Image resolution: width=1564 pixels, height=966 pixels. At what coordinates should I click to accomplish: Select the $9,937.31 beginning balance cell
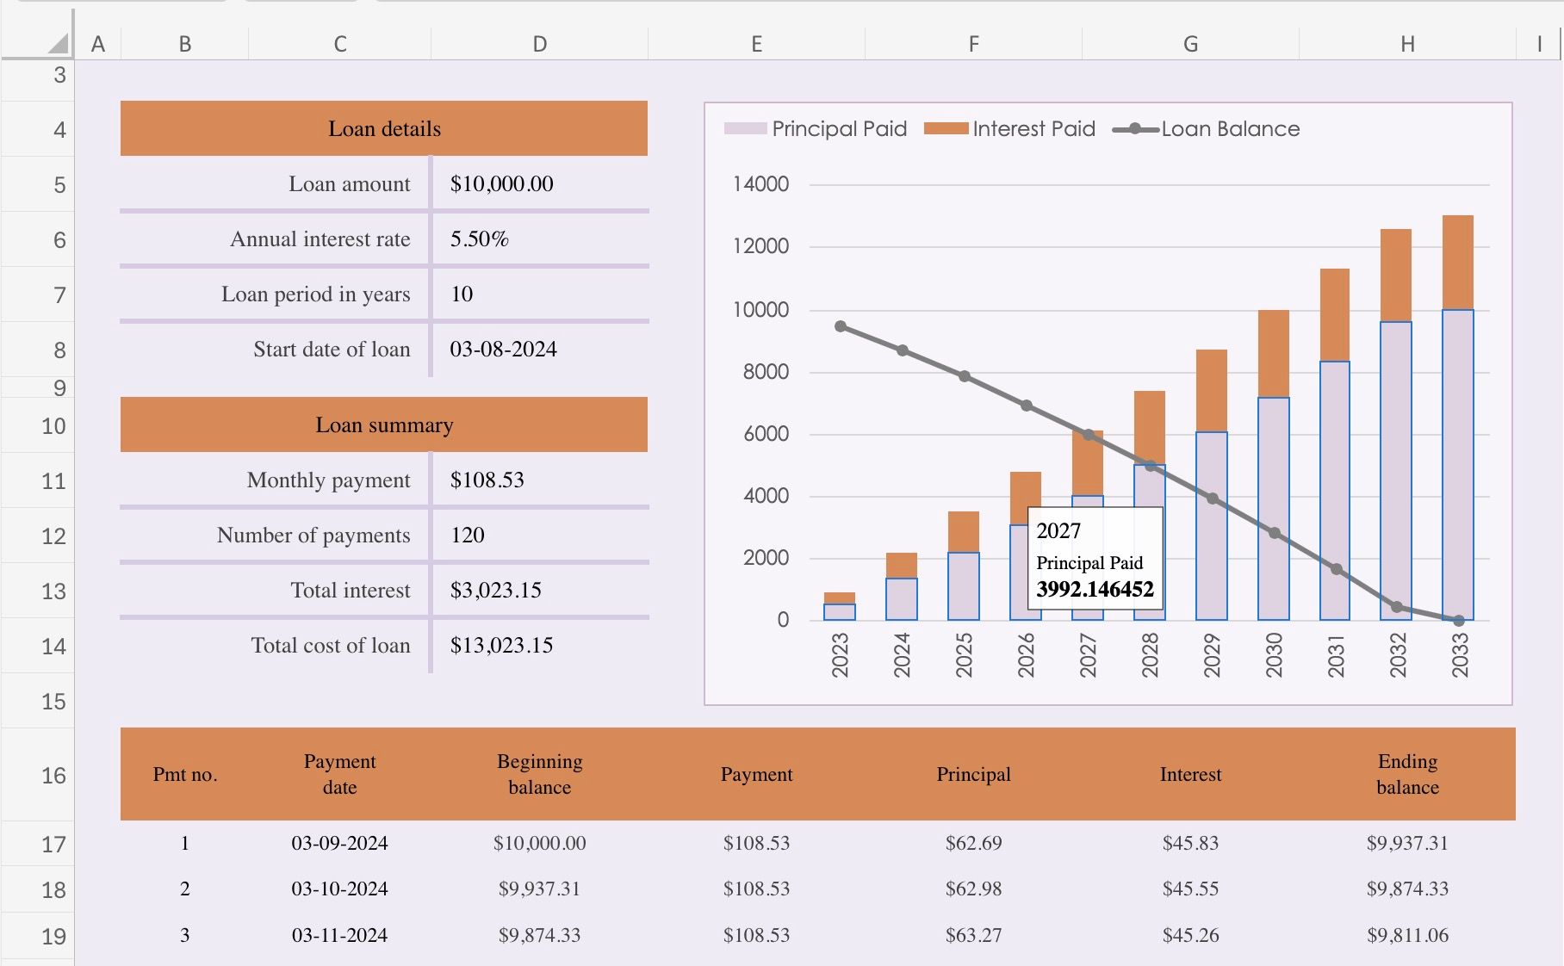tap(539, 889)
